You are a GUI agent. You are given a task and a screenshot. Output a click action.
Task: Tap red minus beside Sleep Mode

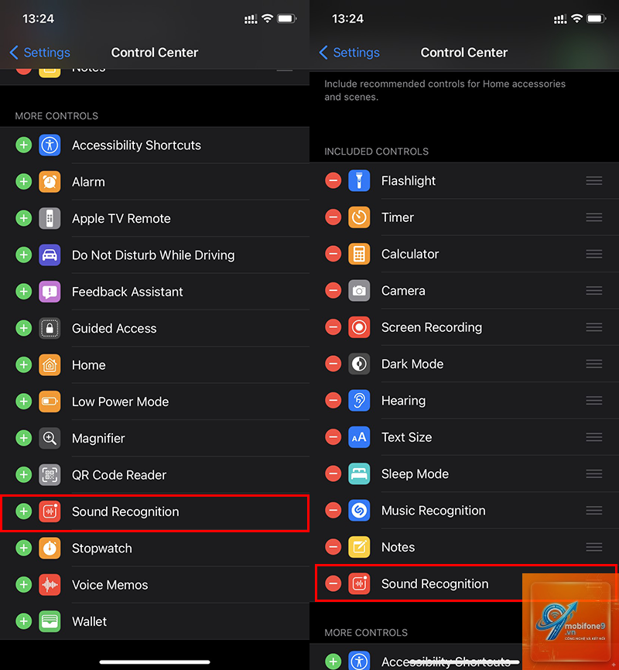point(333,473)
